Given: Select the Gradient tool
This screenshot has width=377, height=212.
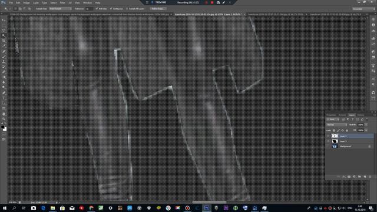Looking at the screenshot, I should (4, 77).
